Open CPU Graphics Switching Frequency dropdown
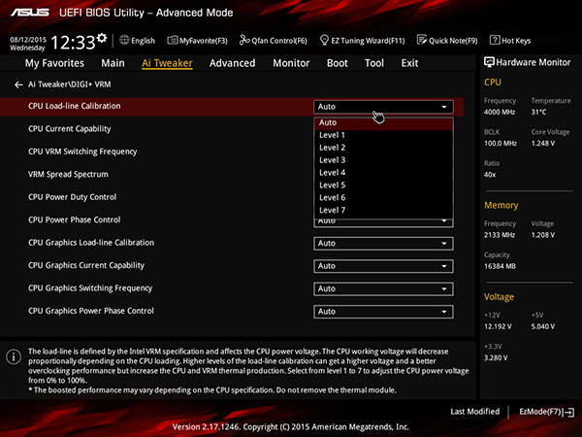This screenshot has width=582, height=437. pos(383,288)
